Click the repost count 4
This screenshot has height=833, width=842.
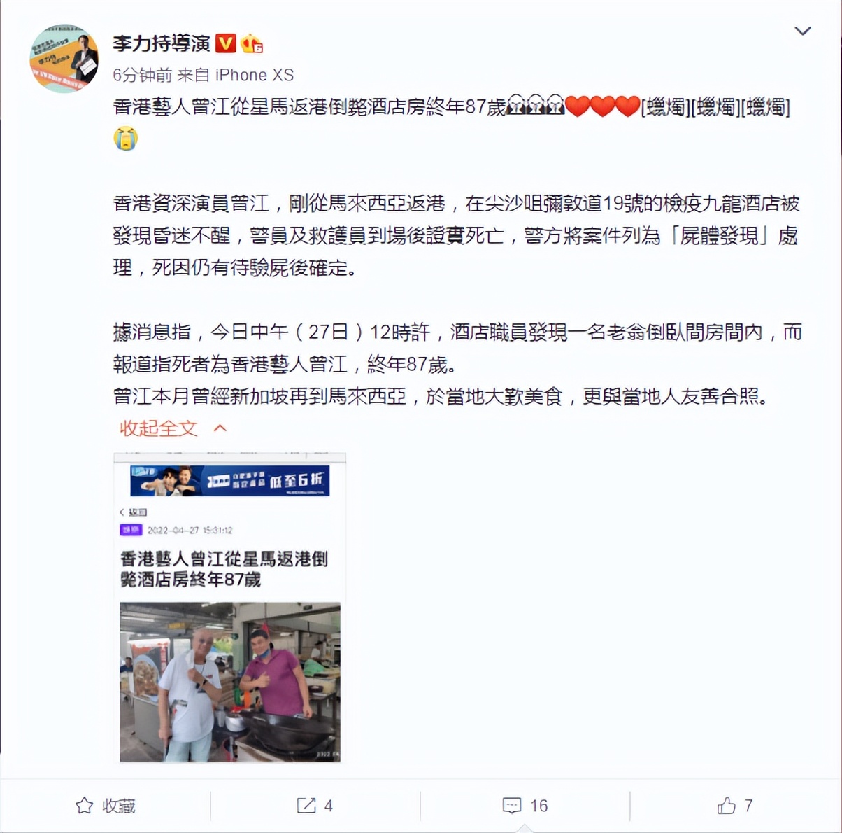point(328,806)
